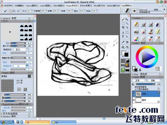Expand the 艺术家油画笔 section
The image size is (167, 125).
(2, 114)
